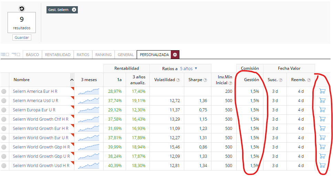The height and width of the screenshot is (176, 333).
Task: Add Seilern America Eur H R to cart
Action: click(322, 91)
